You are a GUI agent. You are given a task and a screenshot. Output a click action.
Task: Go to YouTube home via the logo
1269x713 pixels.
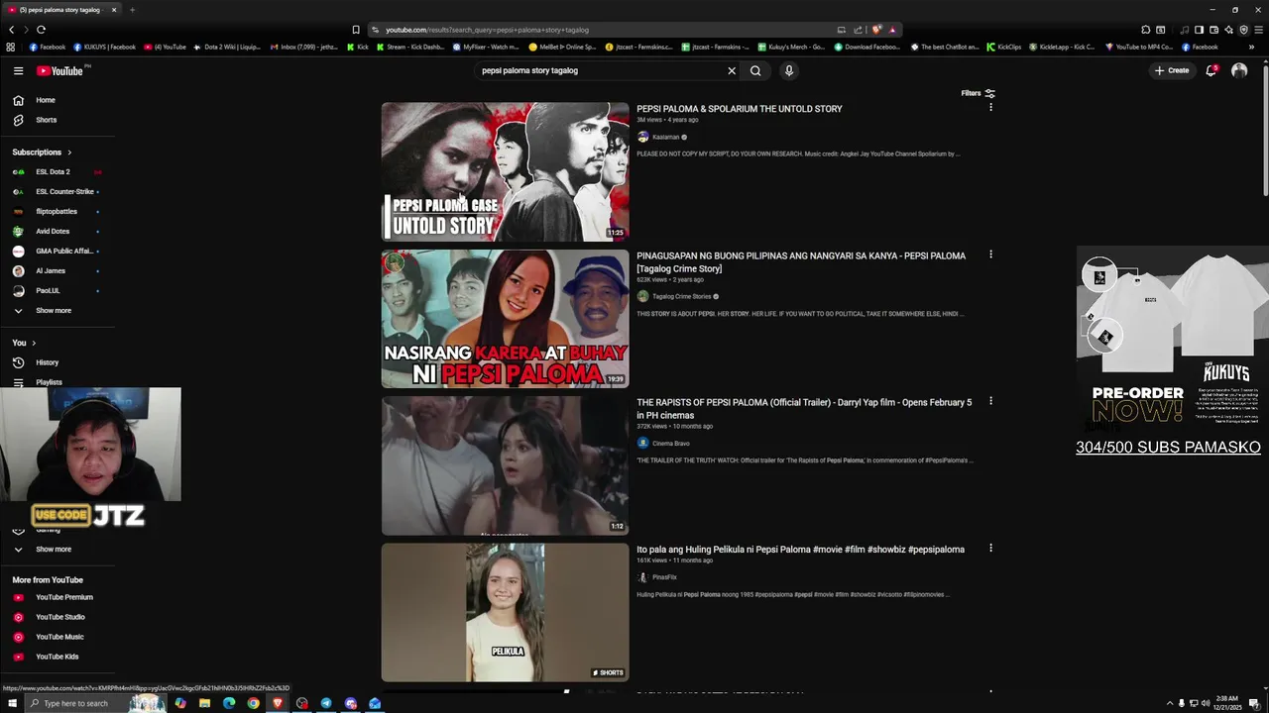[60, 70]
